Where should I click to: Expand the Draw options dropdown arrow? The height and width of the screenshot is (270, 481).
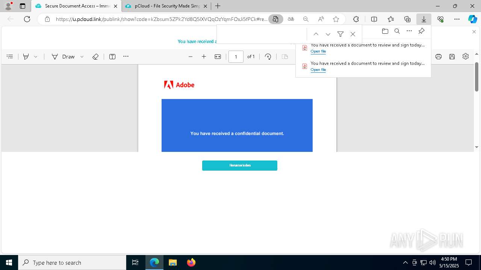(x=82, y=57)
